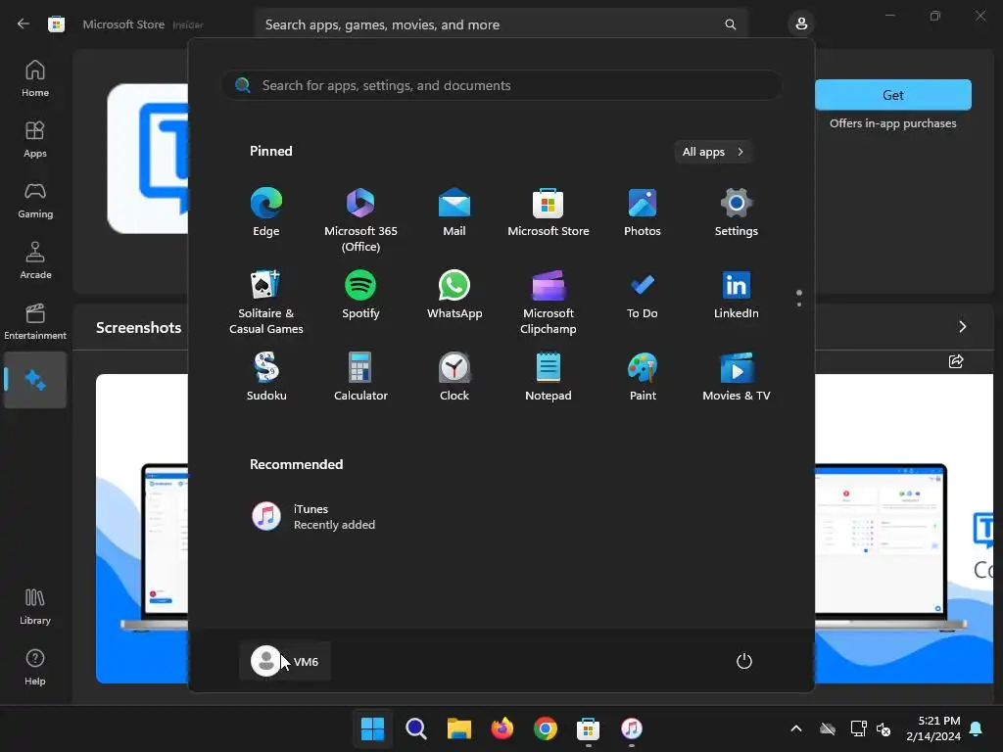The image size is (1003, 752).
Task: Open the Sudoku game
Action: [266, 377]
